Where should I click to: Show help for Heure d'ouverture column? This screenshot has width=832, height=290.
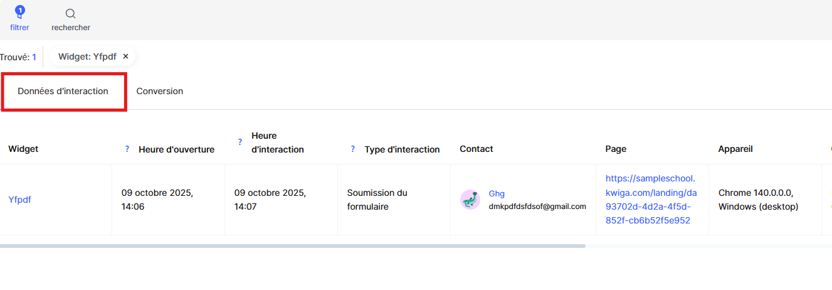(x=127, y=149)
